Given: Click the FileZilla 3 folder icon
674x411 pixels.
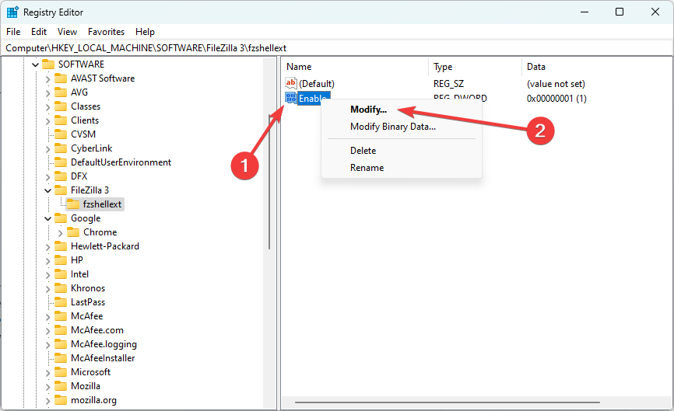Looking at the screenshot, I should point(60,190).
